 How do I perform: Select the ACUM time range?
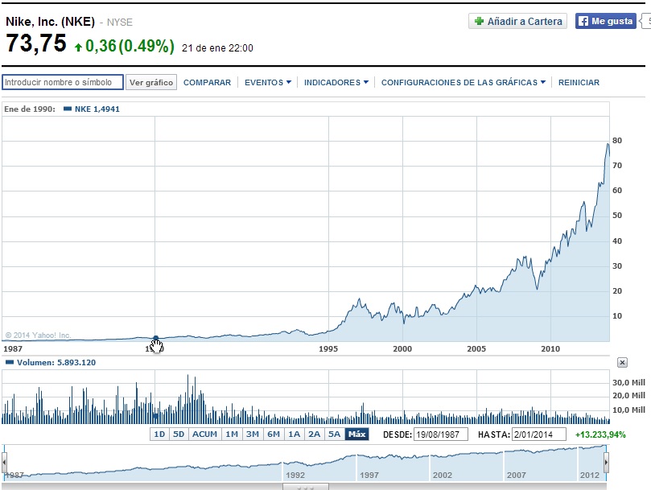click(x=204, y=434)
